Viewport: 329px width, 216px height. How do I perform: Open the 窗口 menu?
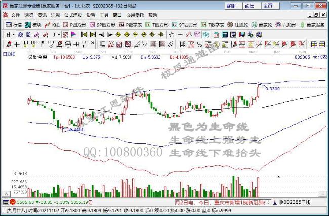click(117, 15)
